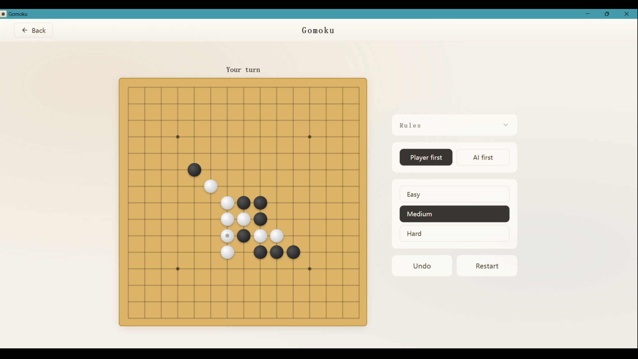Choose Medium difficulty
Screen dimensions: 638x359
point(454,214)
